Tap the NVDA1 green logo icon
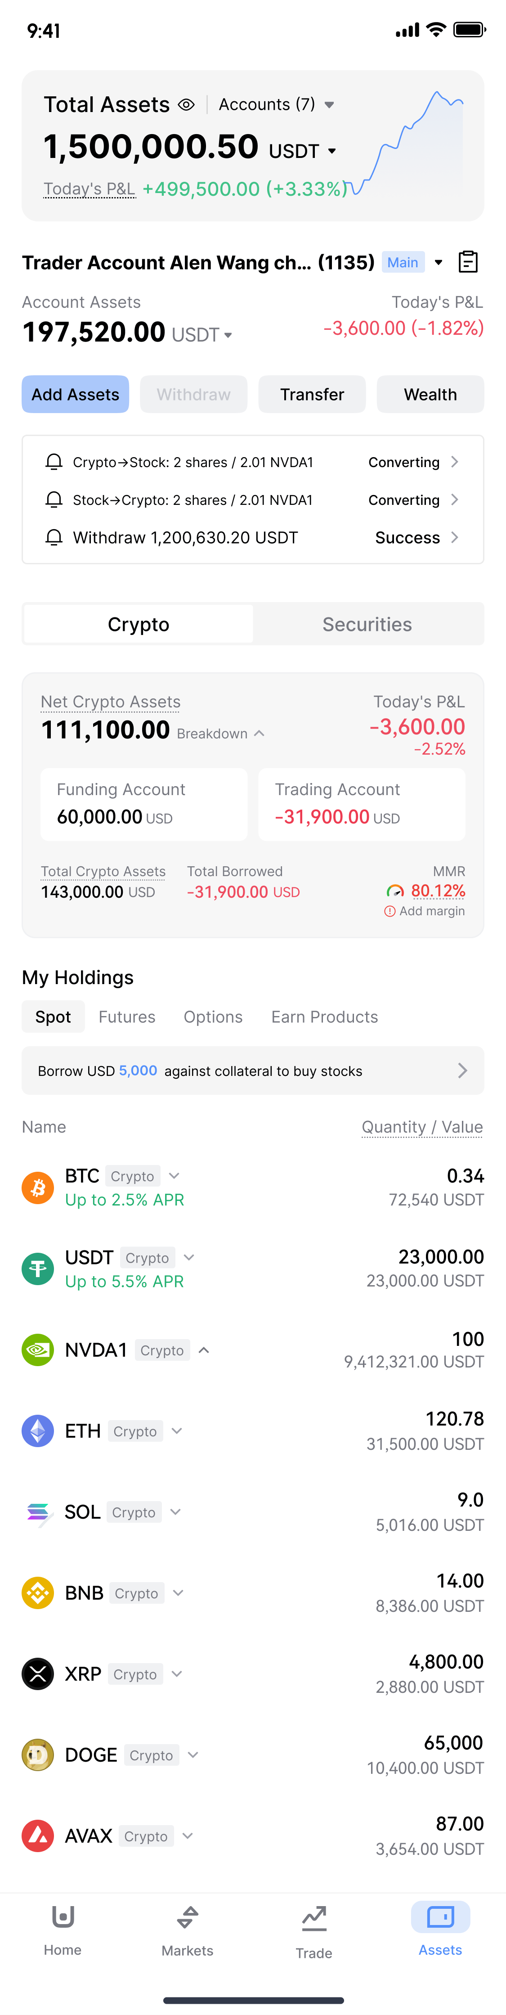The width and height of the screenshot is (506, 2015). [37, 1349]
